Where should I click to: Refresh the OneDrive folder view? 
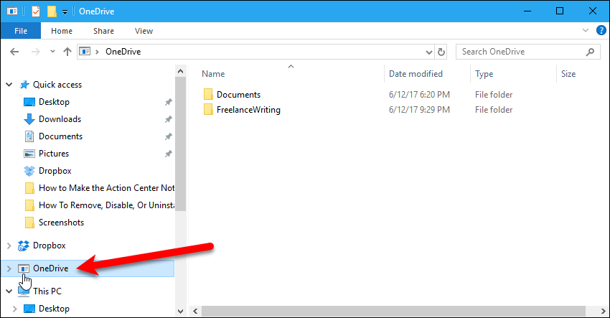coord(441,52)
